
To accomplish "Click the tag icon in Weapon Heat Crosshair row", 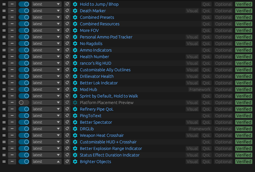I will pos(67,135).
